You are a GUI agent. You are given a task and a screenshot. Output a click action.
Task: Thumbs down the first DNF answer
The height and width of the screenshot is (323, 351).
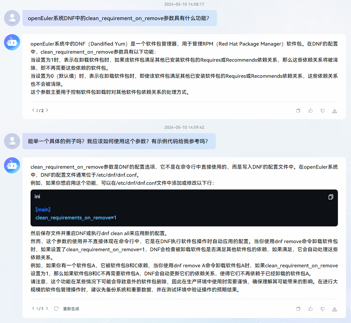click(x=322, y=111)
